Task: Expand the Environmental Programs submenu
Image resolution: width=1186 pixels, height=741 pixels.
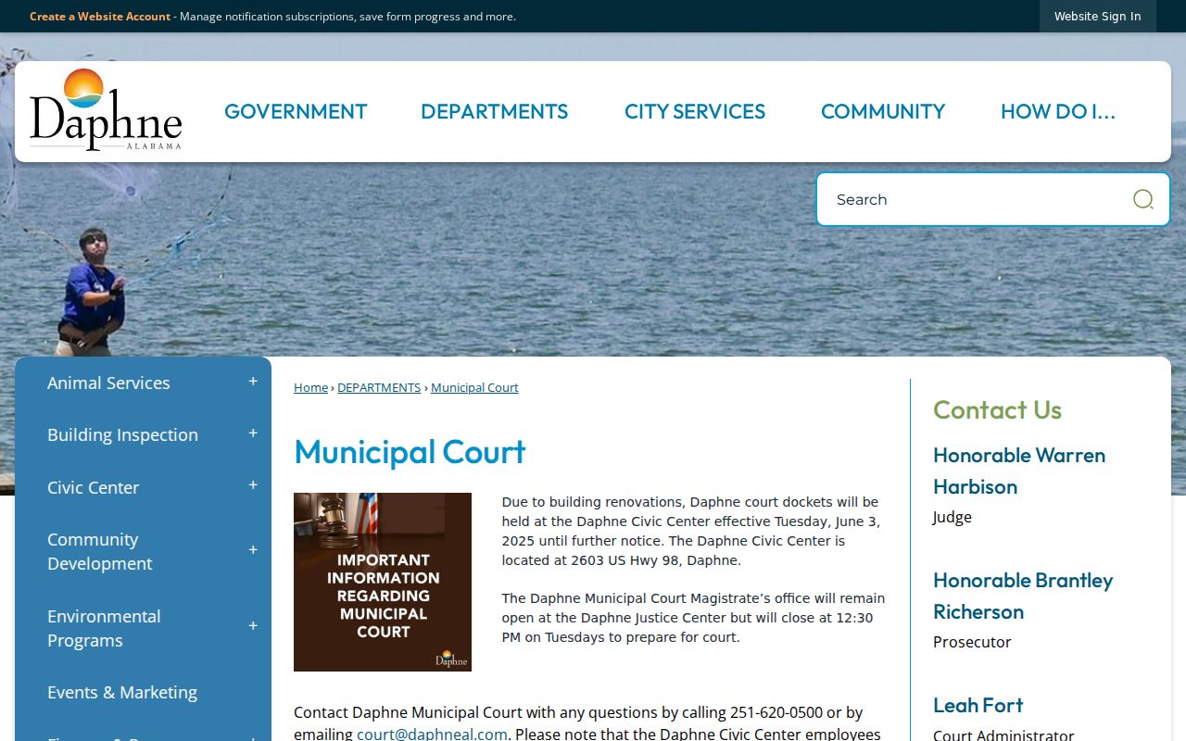Action: click(253, 626)
